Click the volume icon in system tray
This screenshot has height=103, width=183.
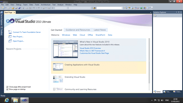tap(162, 100)
